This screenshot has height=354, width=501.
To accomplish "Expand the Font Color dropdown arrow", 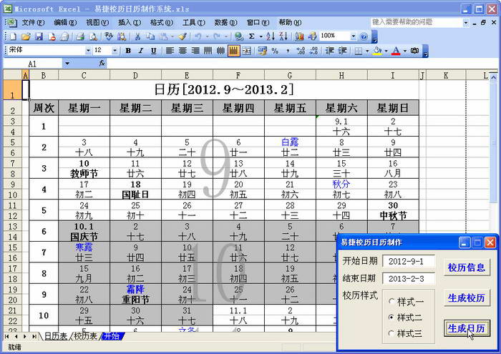I will [405, 51].
